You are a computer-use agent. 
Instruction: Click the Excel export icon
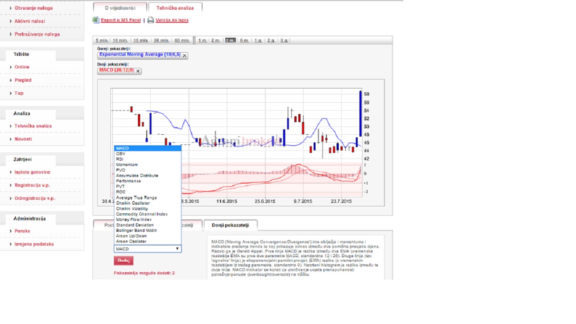[96, 20]
